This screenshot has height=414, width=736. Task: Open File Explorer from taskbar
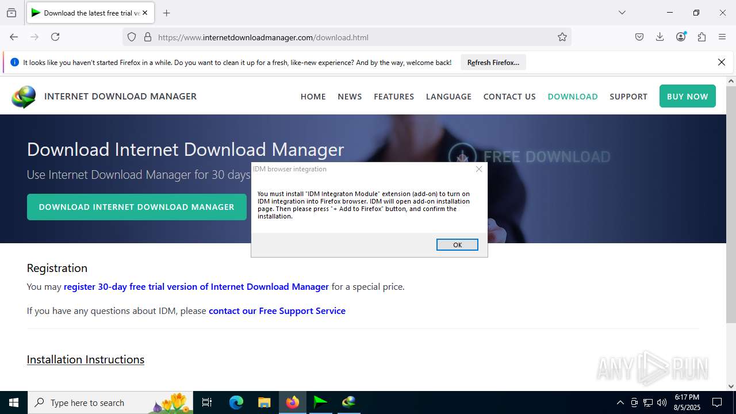(264, 402)
